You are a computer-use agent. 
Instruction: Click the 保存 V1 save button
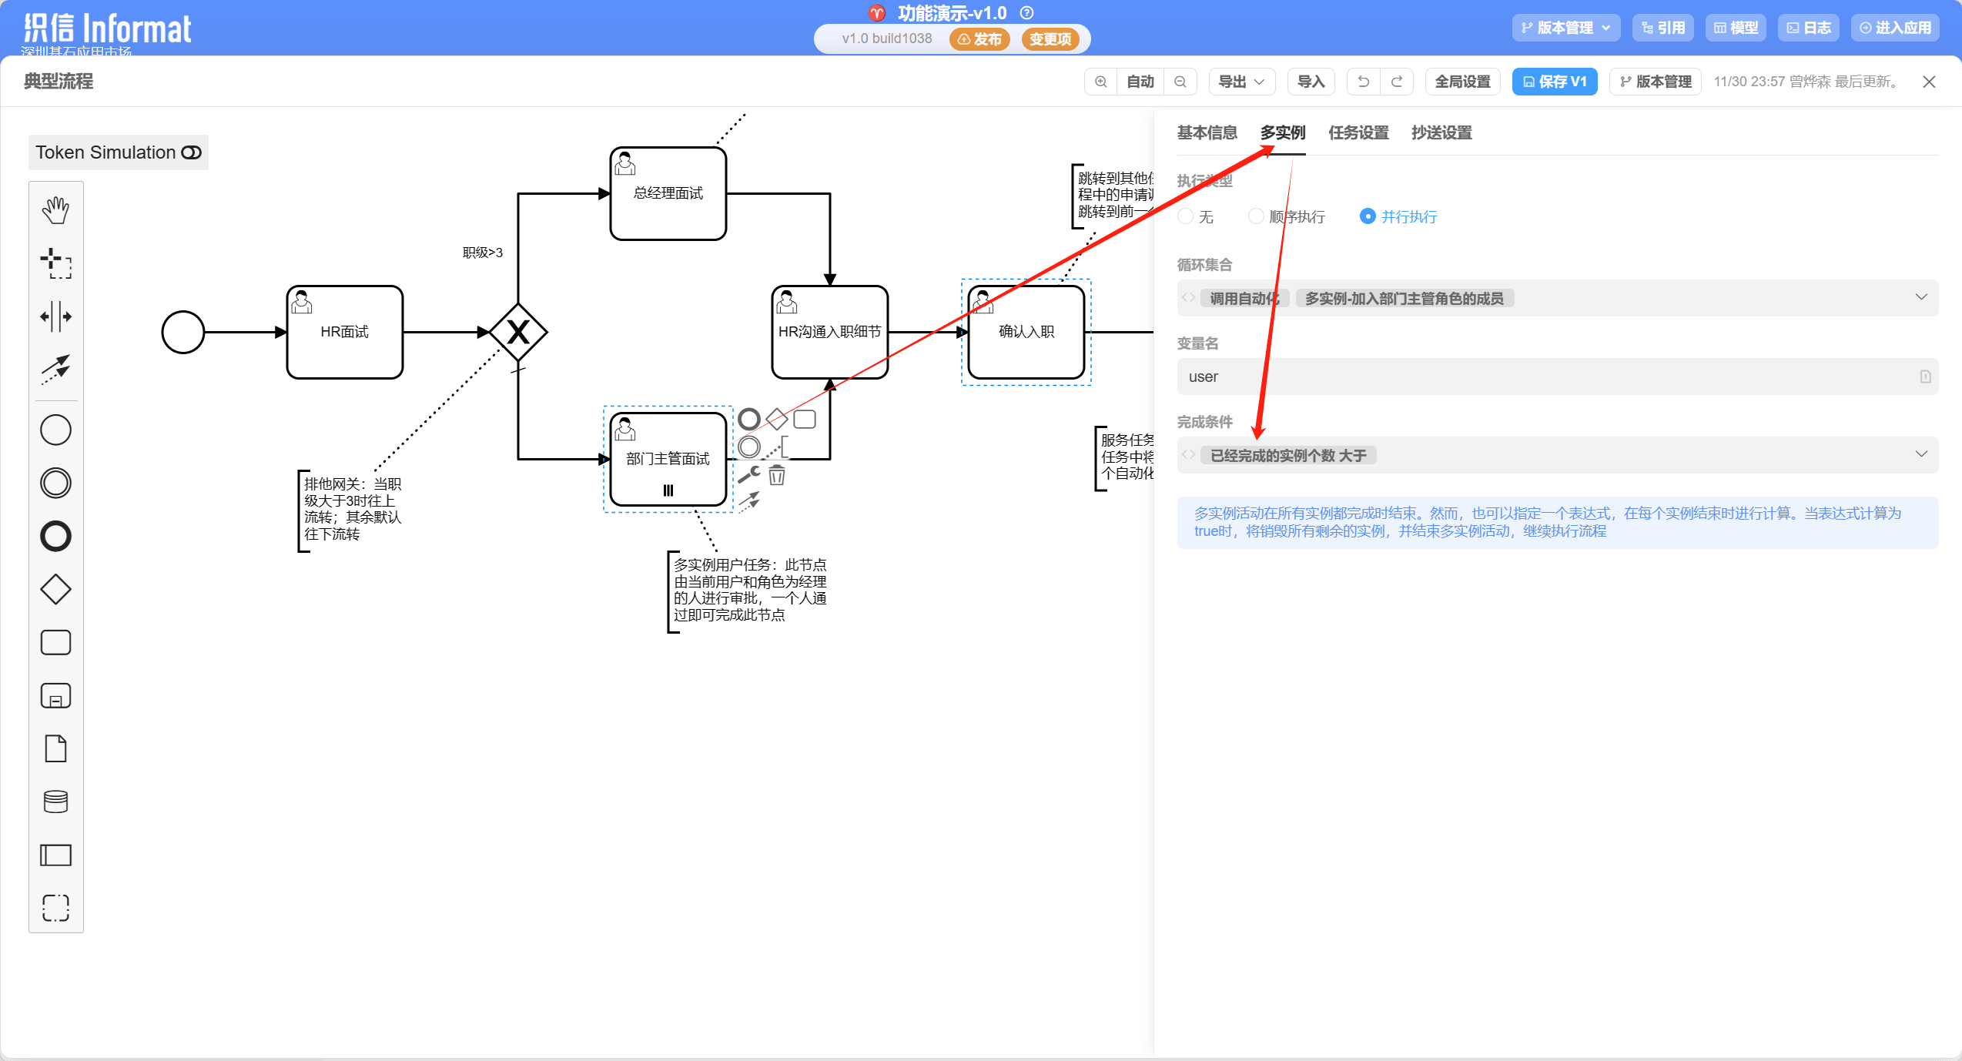click(x=1554, y=82)
